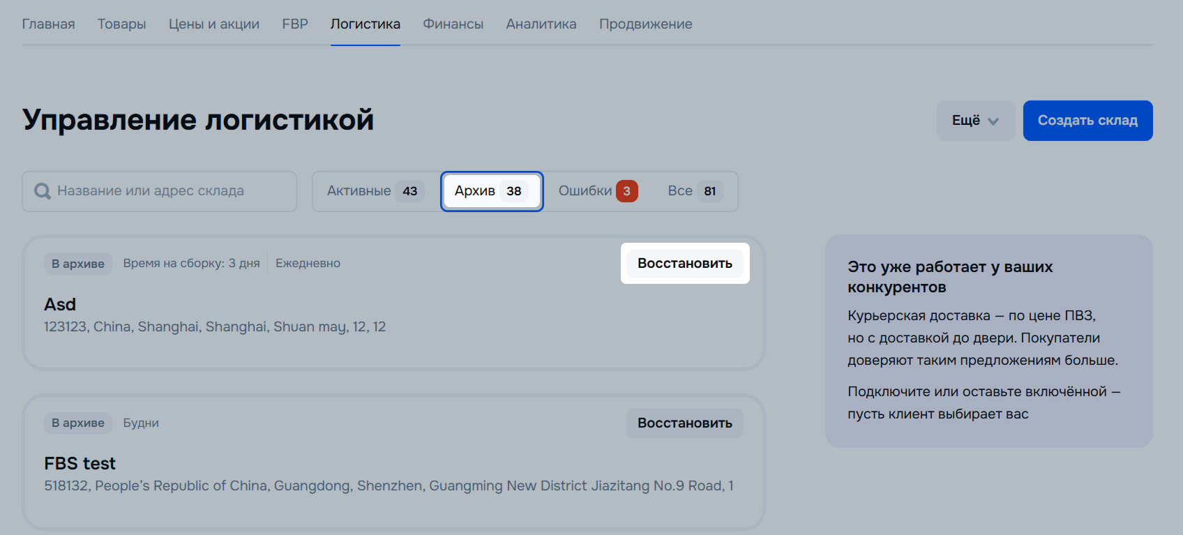Select the Архив filter tab
This screenshot has height=535, width=1183.
(x=491, y=191)
